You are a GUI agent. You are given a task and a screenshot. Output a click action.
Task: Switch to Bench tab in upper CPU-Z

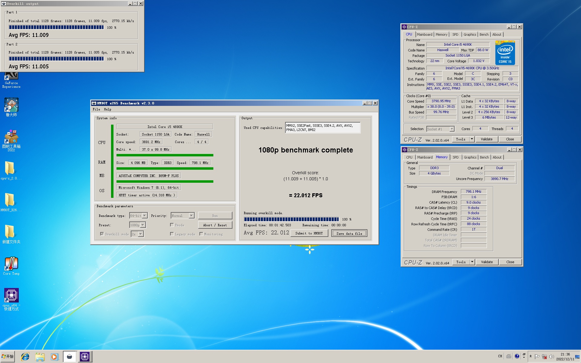click(484, 34)
